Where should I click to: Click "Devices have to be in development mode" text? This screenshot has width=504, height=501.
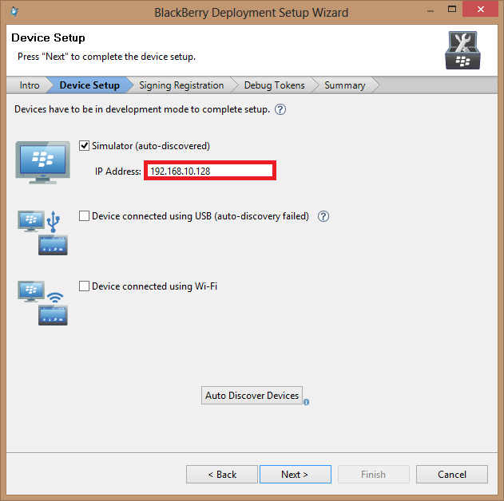(142, 109)
